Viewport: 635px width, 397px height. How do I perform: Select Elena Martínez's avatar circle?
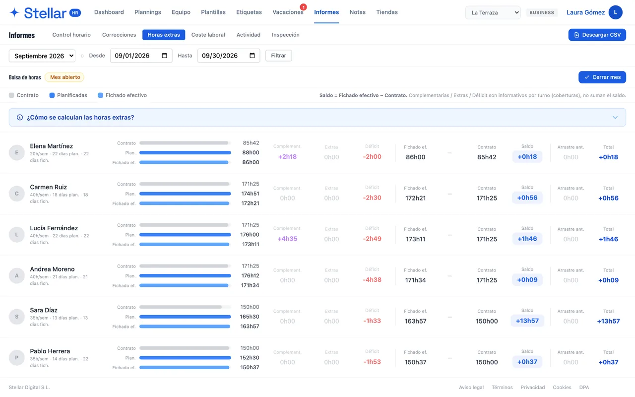(17, 153)
